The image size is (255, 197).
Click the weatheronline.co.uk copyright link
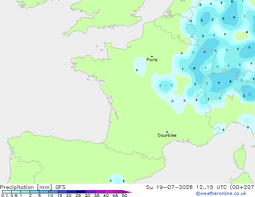[221, 193]
